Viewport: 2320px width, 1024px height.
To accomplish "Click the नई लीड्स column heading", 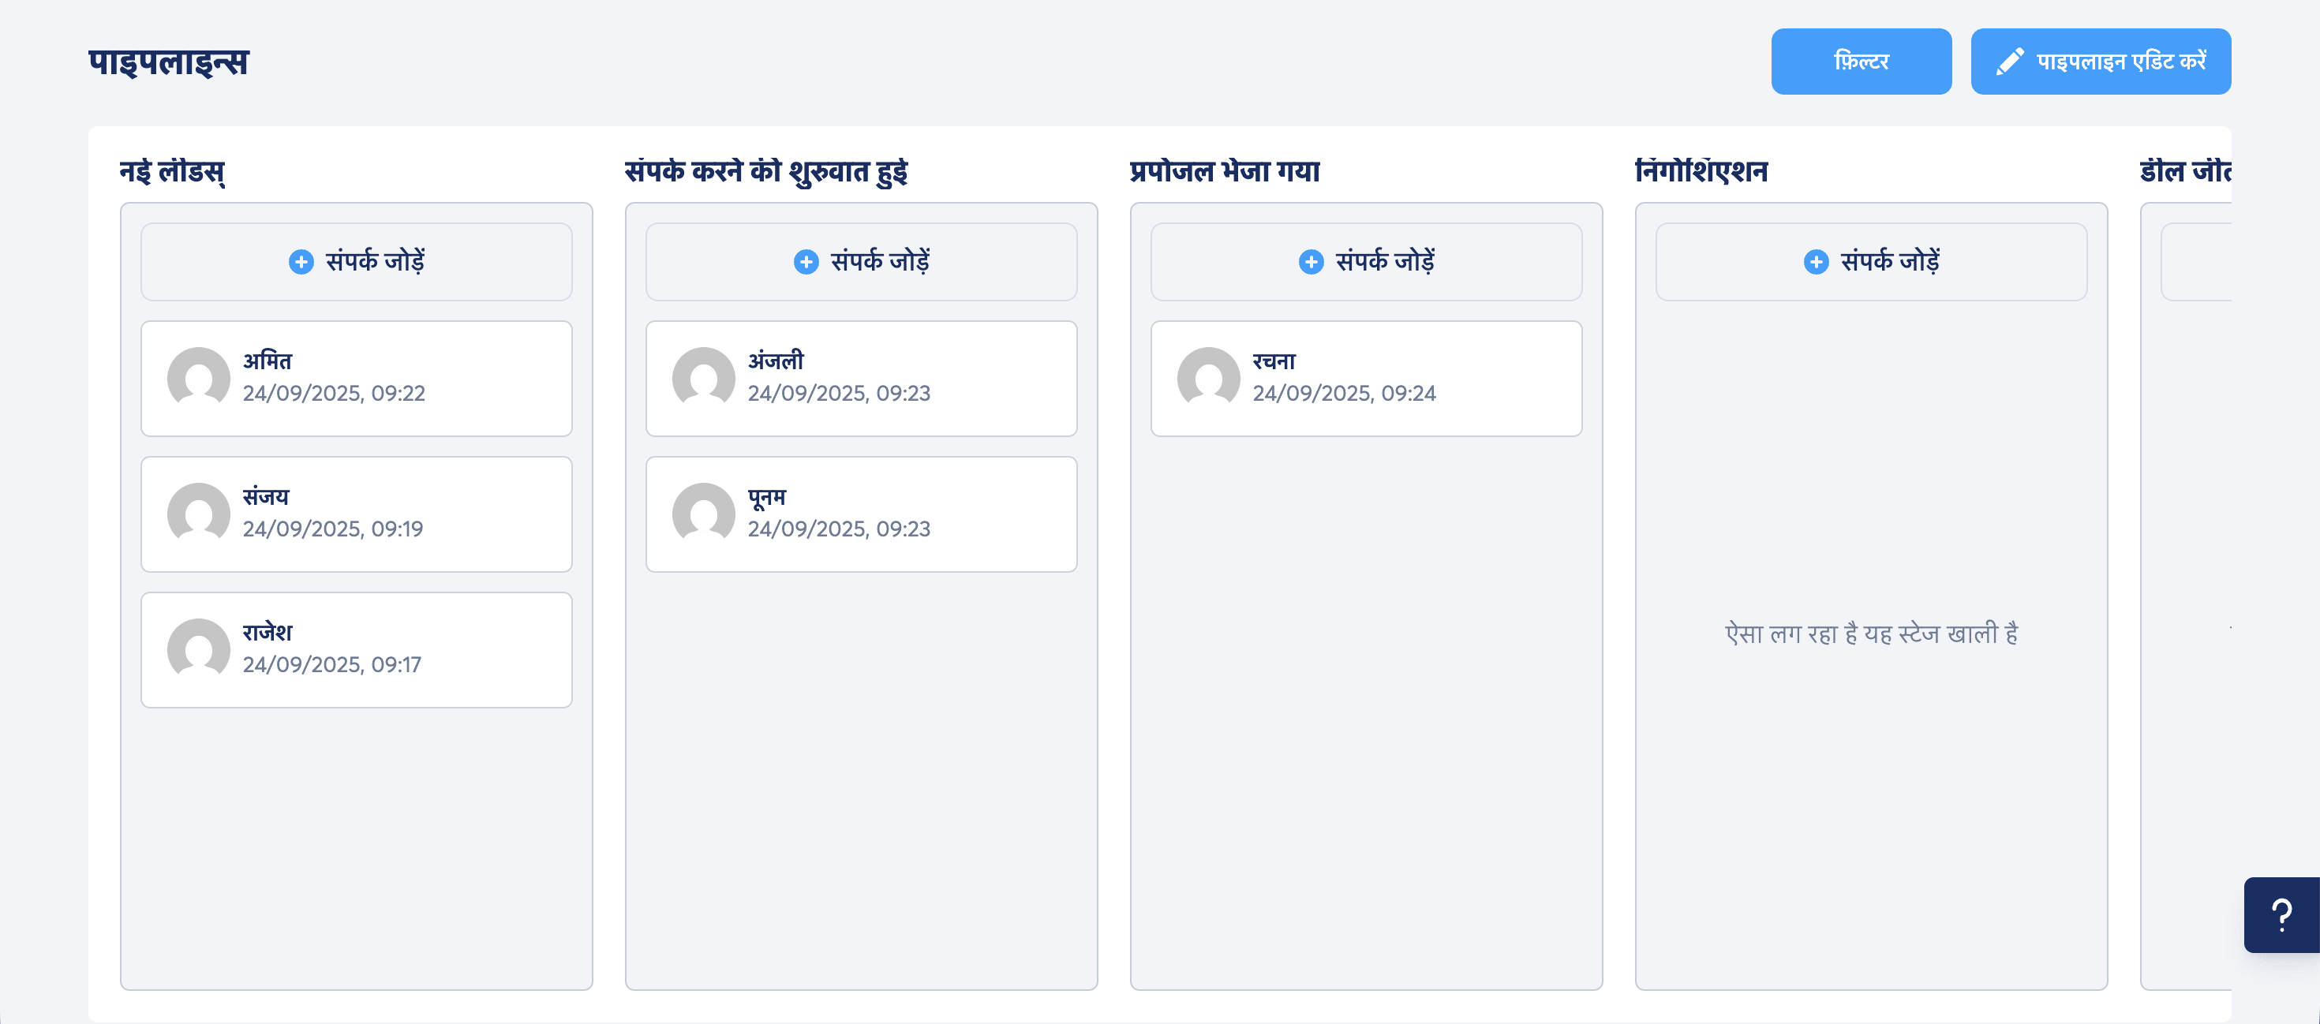I will 172,171.
